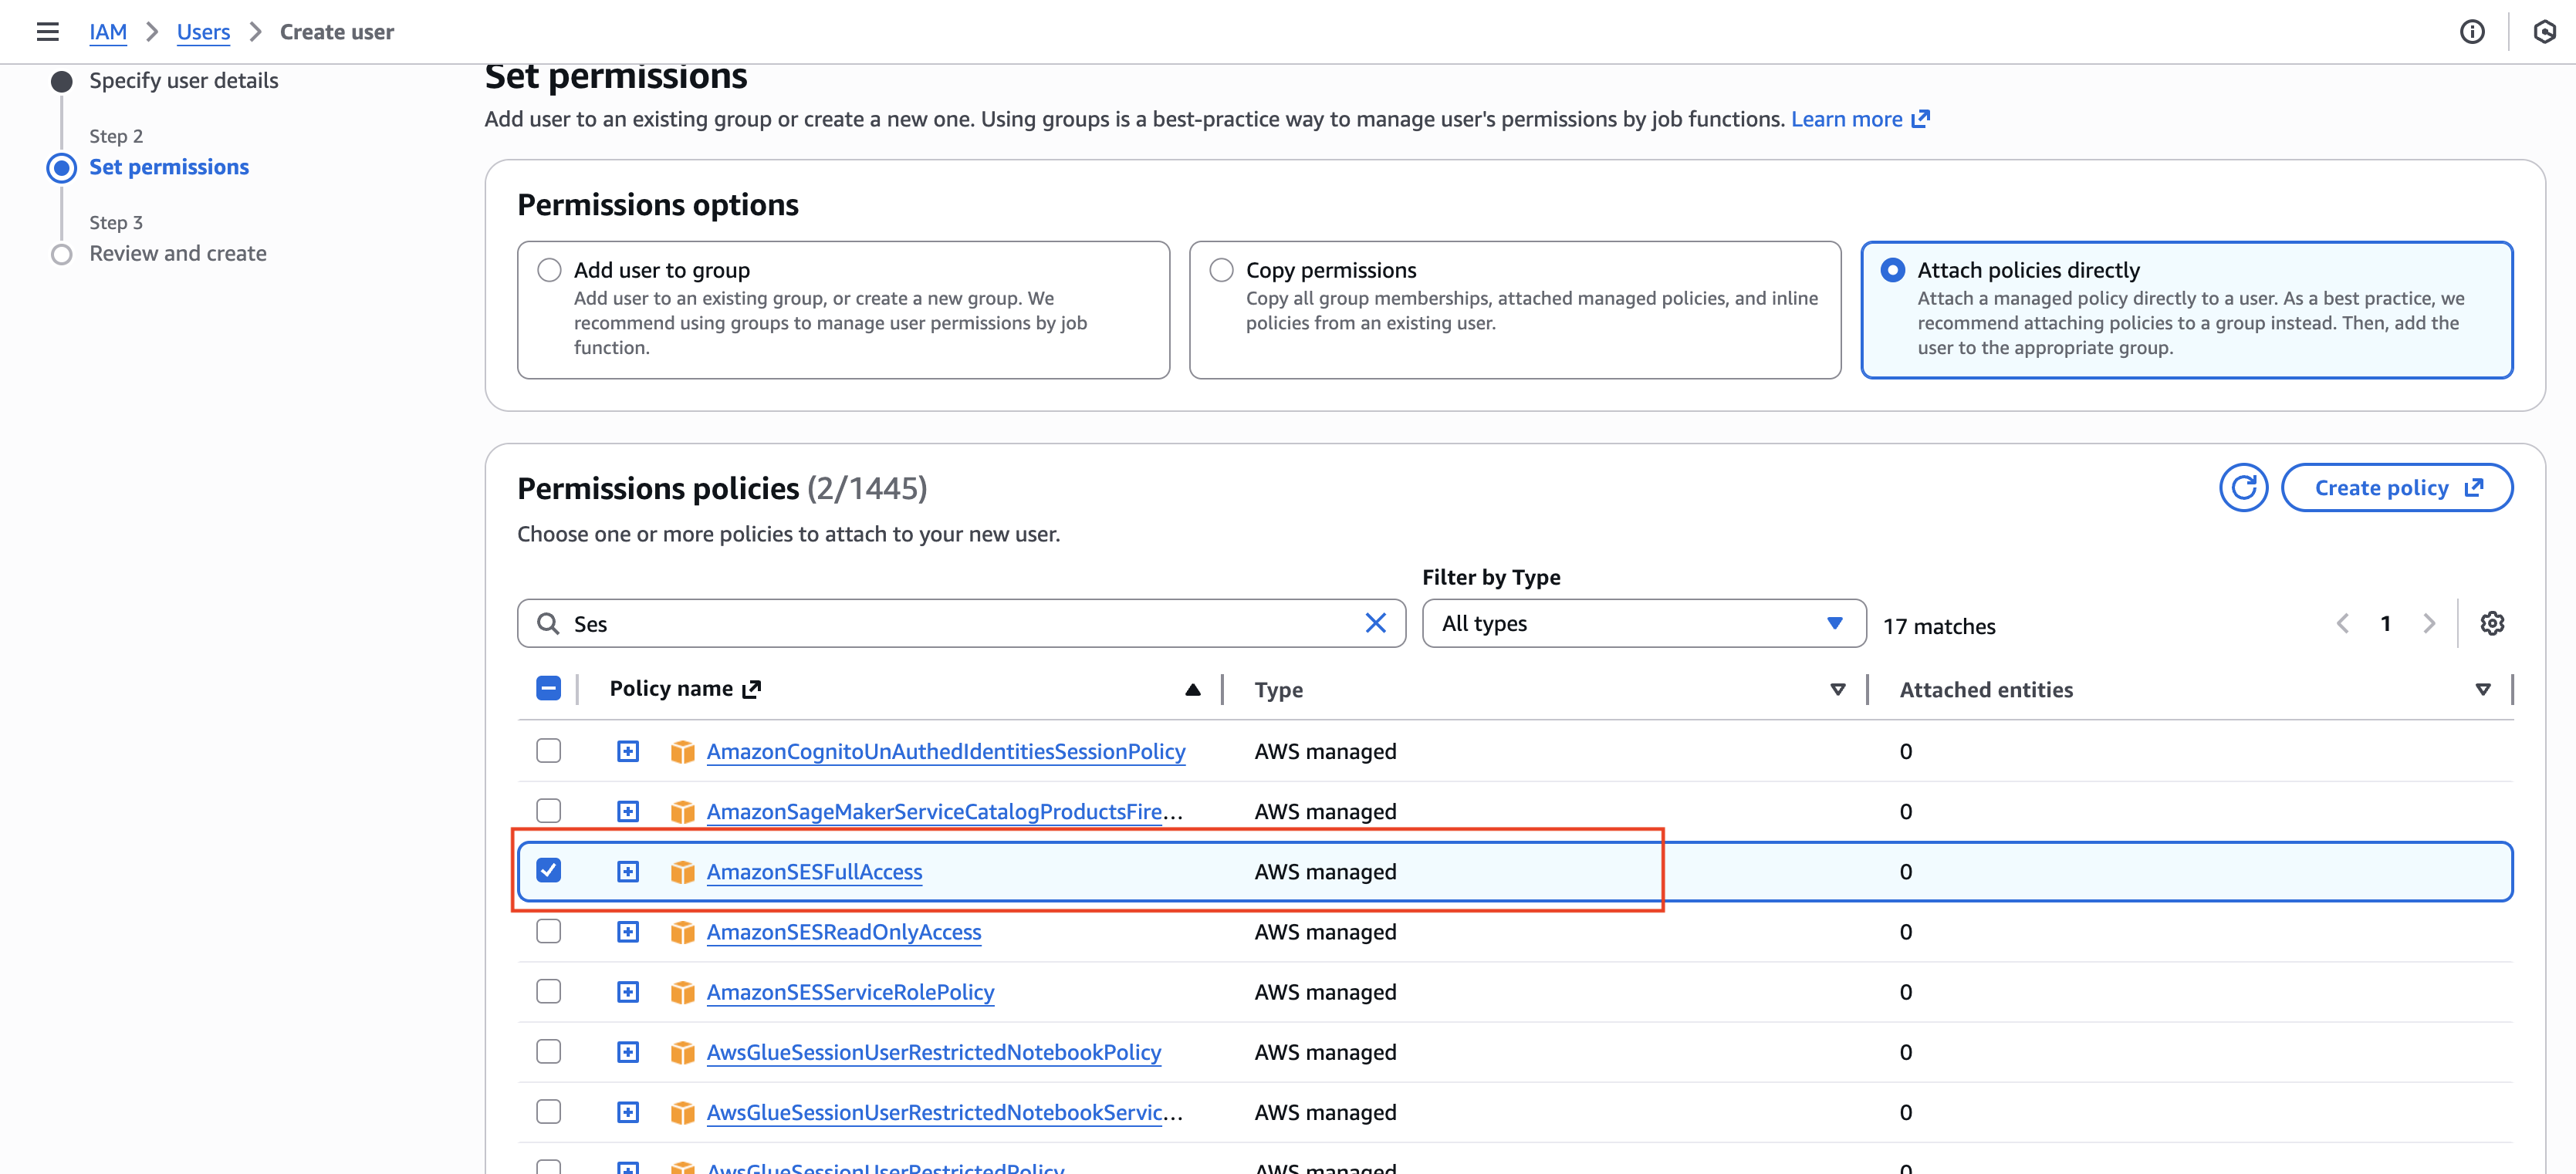Image resolution: width=2576 pixels, height=1174 pixels.
Task: Check the AmazonSESReadOnlyAccess checkbox
Action: pos(548,931)
